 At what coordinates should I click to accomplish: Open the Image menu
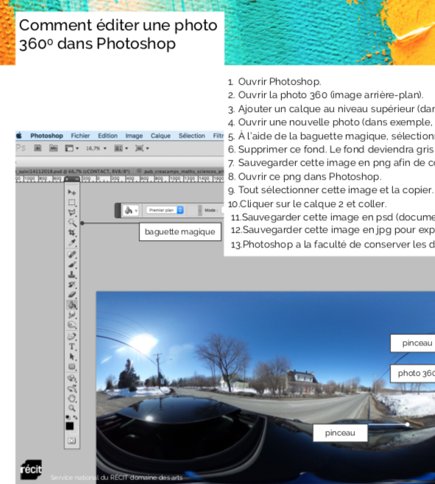134,136
